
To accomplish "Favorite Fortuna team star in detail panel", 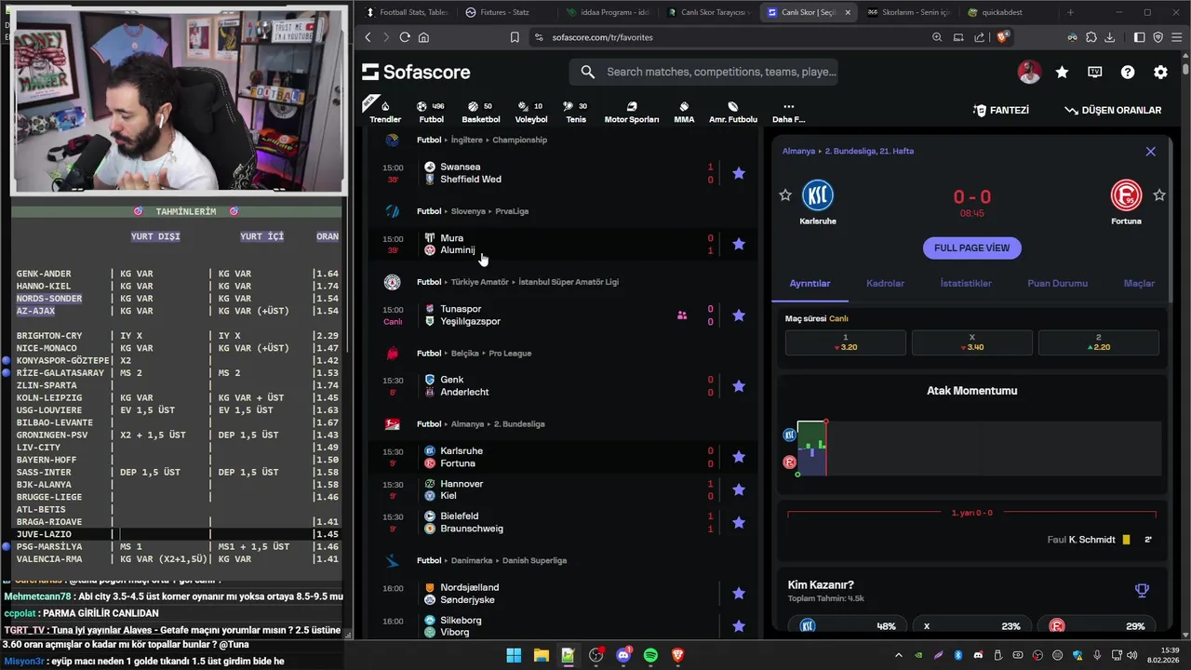I will 1159,195.
